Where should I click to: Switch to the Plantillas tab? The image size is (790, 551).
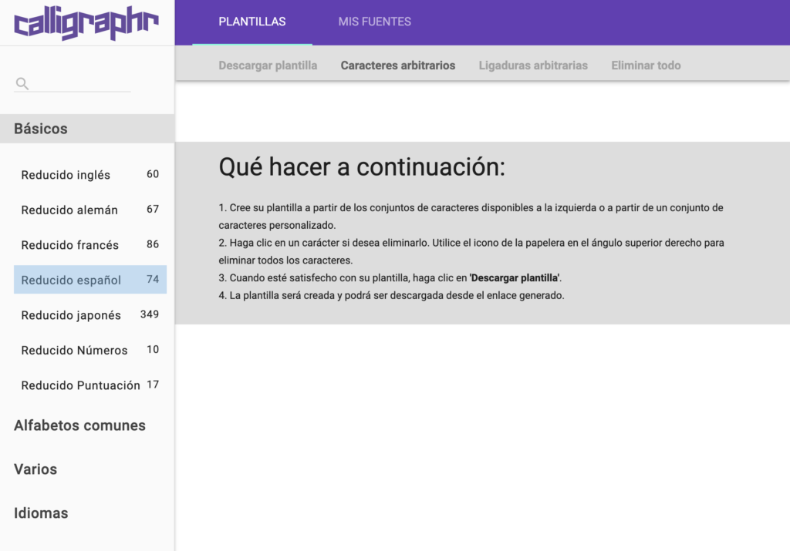click(252, 22)
